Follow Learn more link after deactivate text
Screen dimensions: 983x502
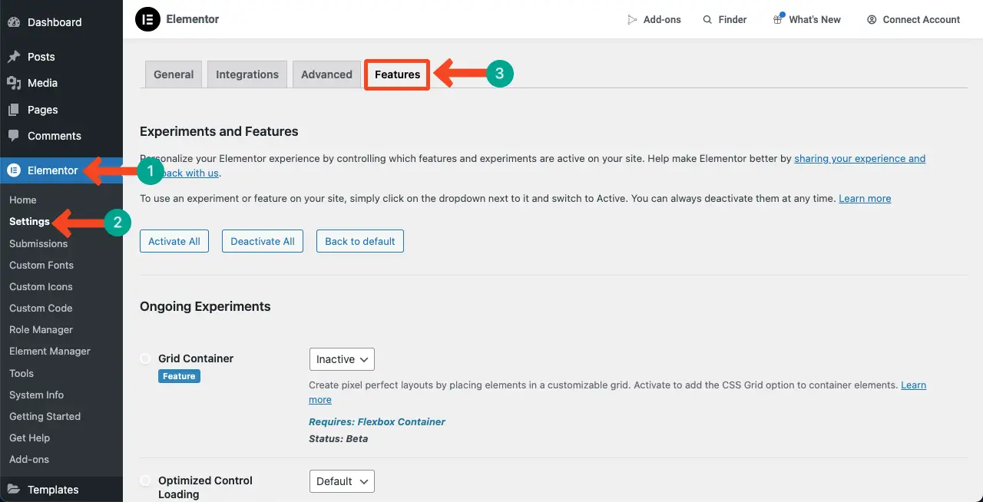pyautogui.click(x=865, y=198)
